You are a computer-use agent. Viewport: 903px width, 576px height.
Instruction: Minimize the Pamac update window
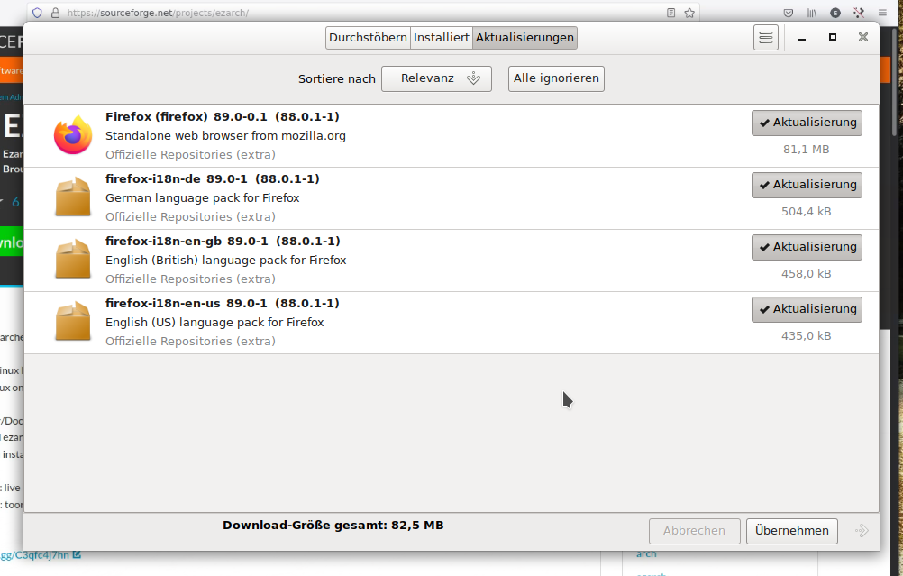pos(802,38)
